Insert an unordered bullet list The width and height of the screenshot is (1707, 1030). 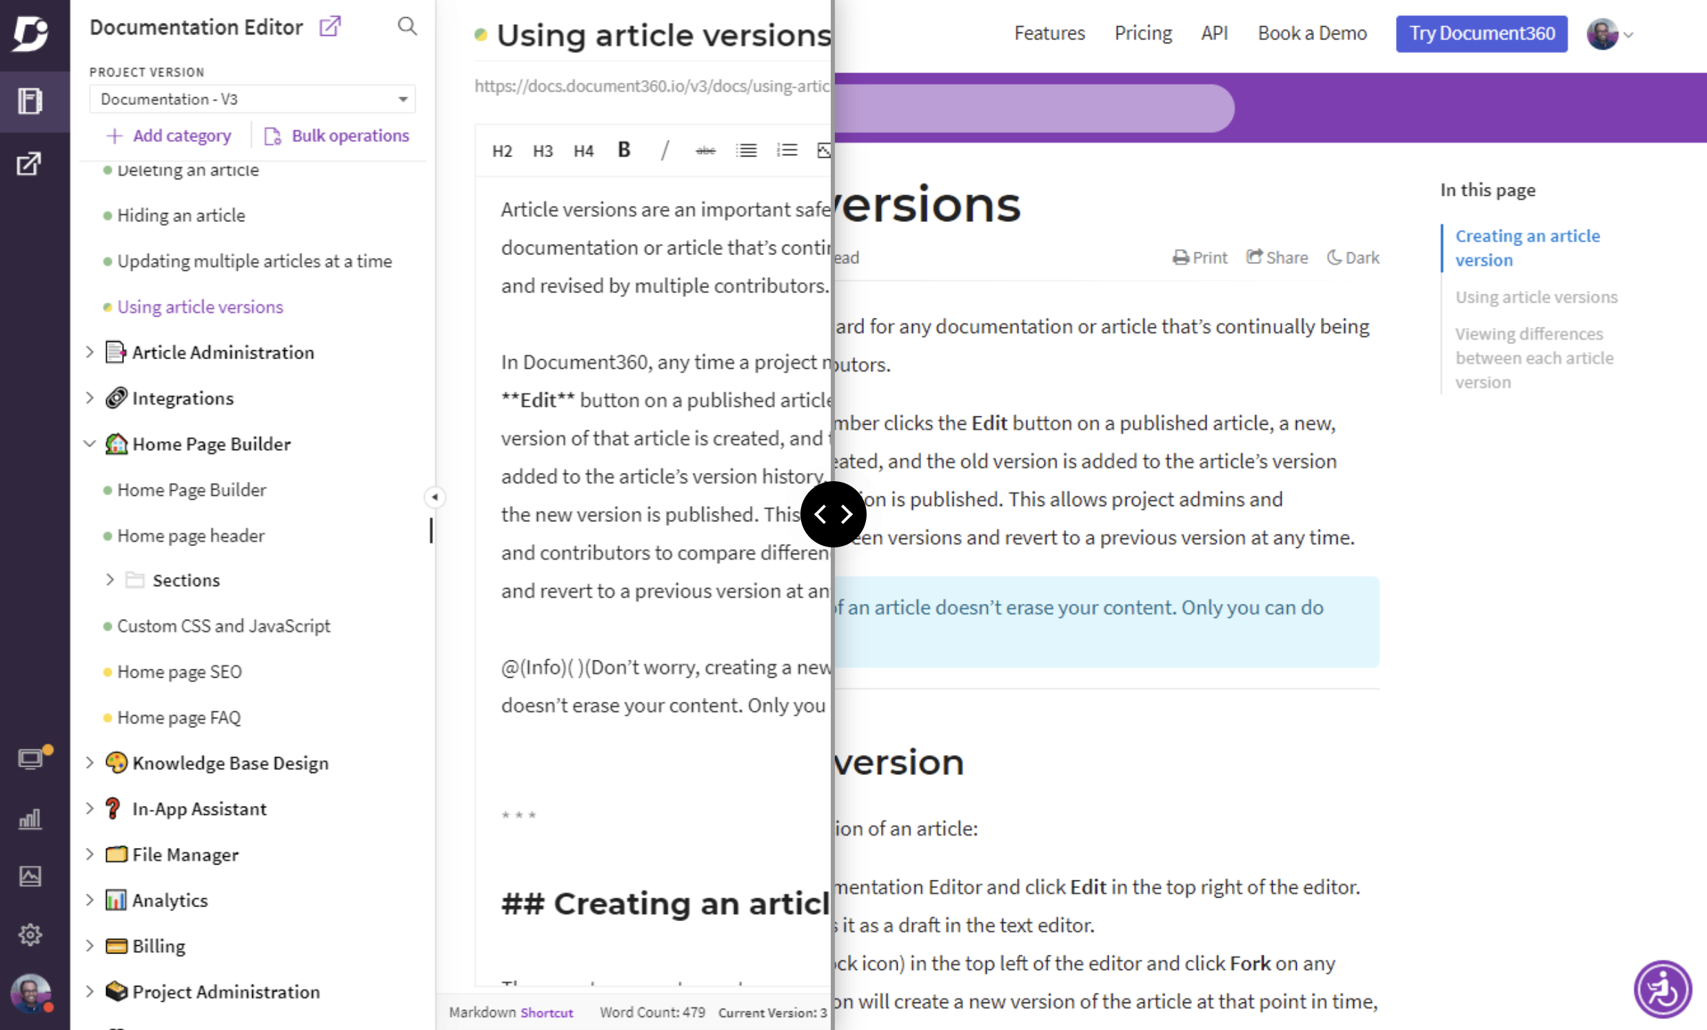tap(746, 150)
